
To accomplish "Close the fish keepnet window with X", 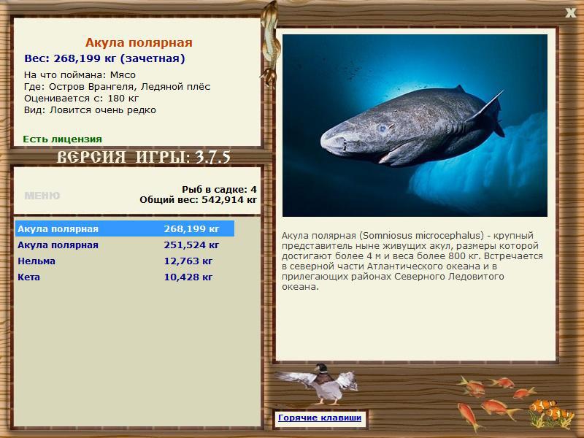I will pyautogui.click(x=570, y=13).
